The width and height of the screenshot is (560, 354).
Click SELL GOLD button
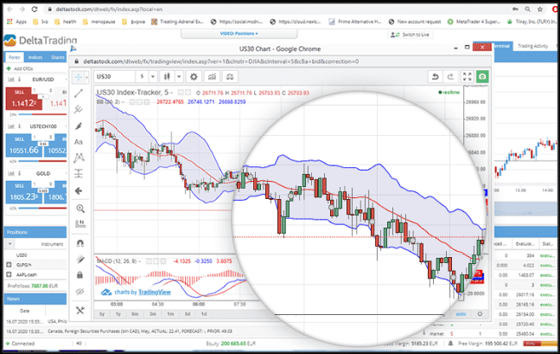[x=24, y=193]
